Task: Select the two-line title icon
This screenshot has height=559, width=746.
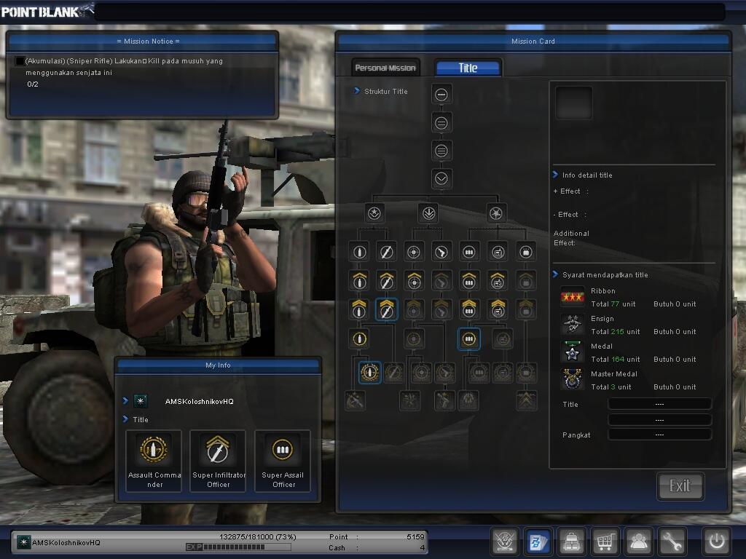Action: (441, 123)
